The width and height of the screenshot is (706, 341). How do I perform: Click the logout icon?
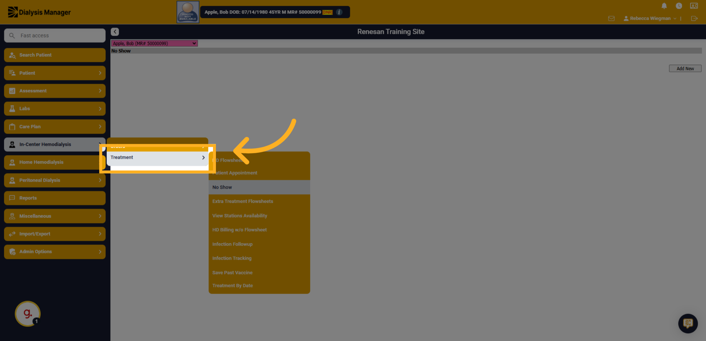pyautogui.click(x=694, y=19)
